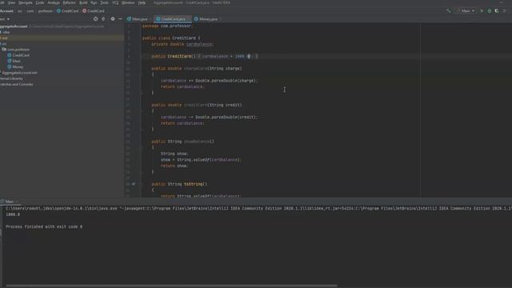Run with Coverage icon in toolbar
The image size is (512, 288).
[x=497, y=10]
